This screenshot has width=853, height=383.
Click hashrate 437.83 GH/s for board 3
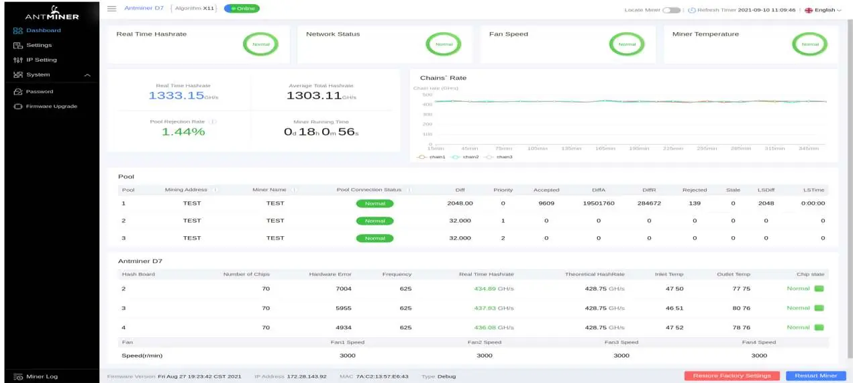click(494, 308)
